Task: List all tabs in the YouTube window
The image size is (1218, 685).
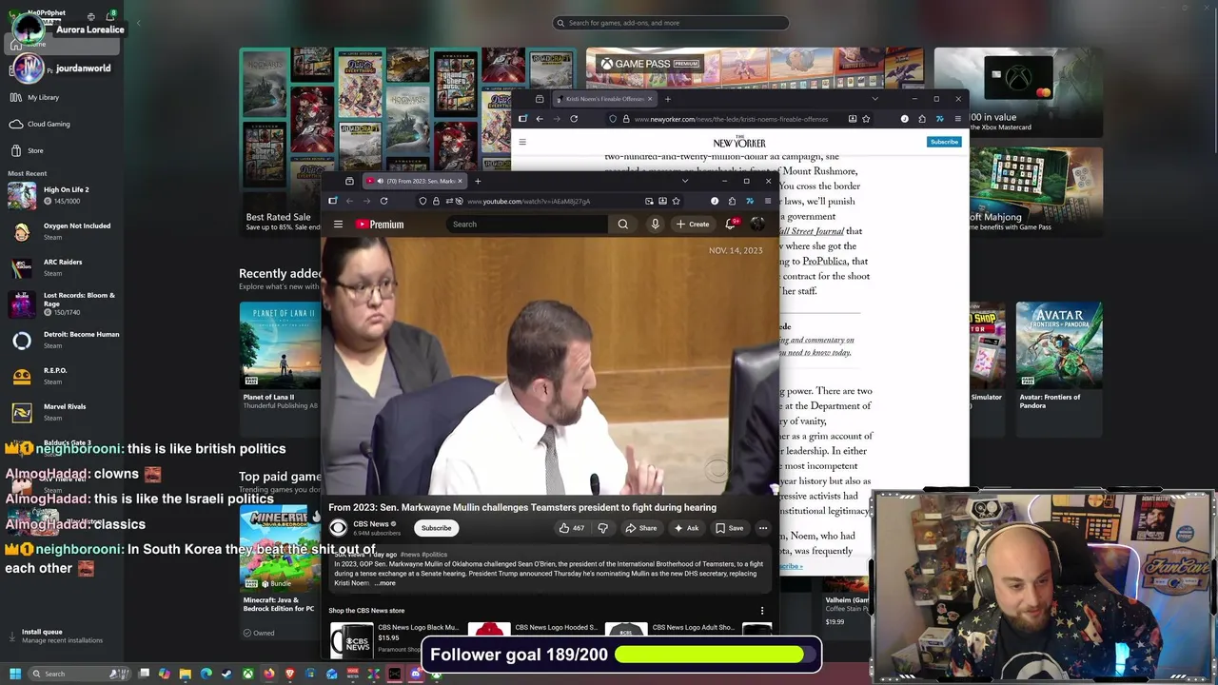Action: (684, 181)
